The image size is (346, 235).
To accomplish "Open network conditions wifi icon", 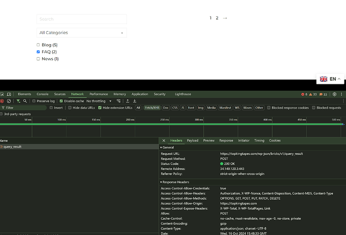I will (x=118, y=101).
